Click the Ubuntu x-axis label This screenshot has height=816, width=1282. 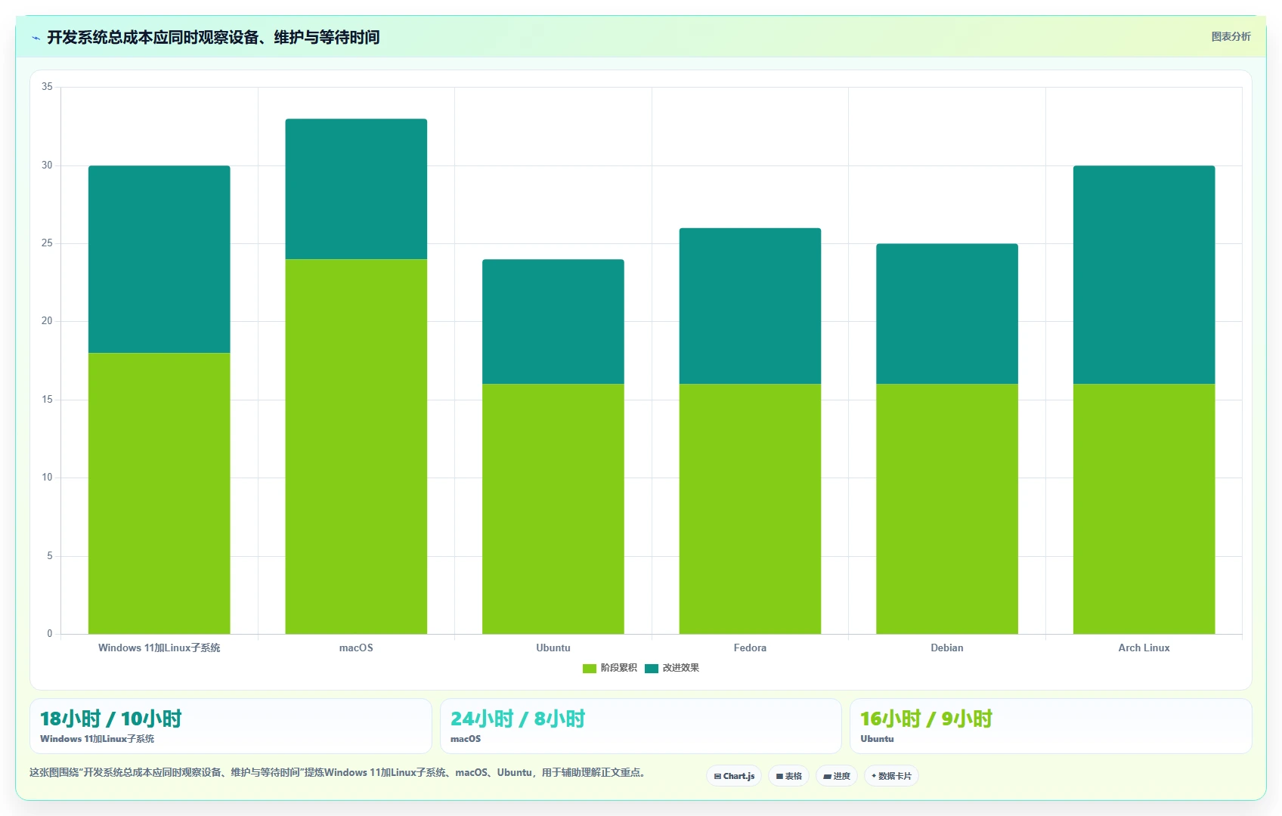coord(553,648)
